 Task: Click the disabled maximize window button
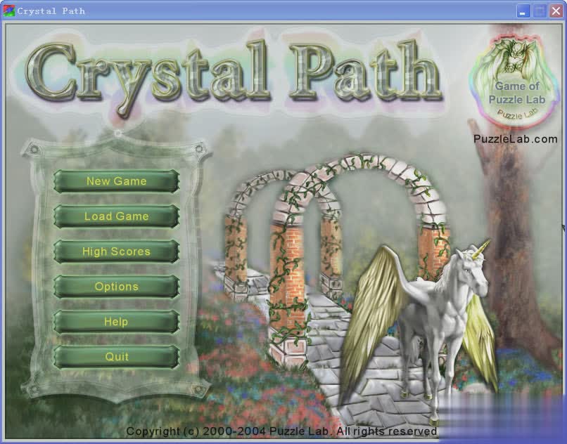tap(540, 11)
